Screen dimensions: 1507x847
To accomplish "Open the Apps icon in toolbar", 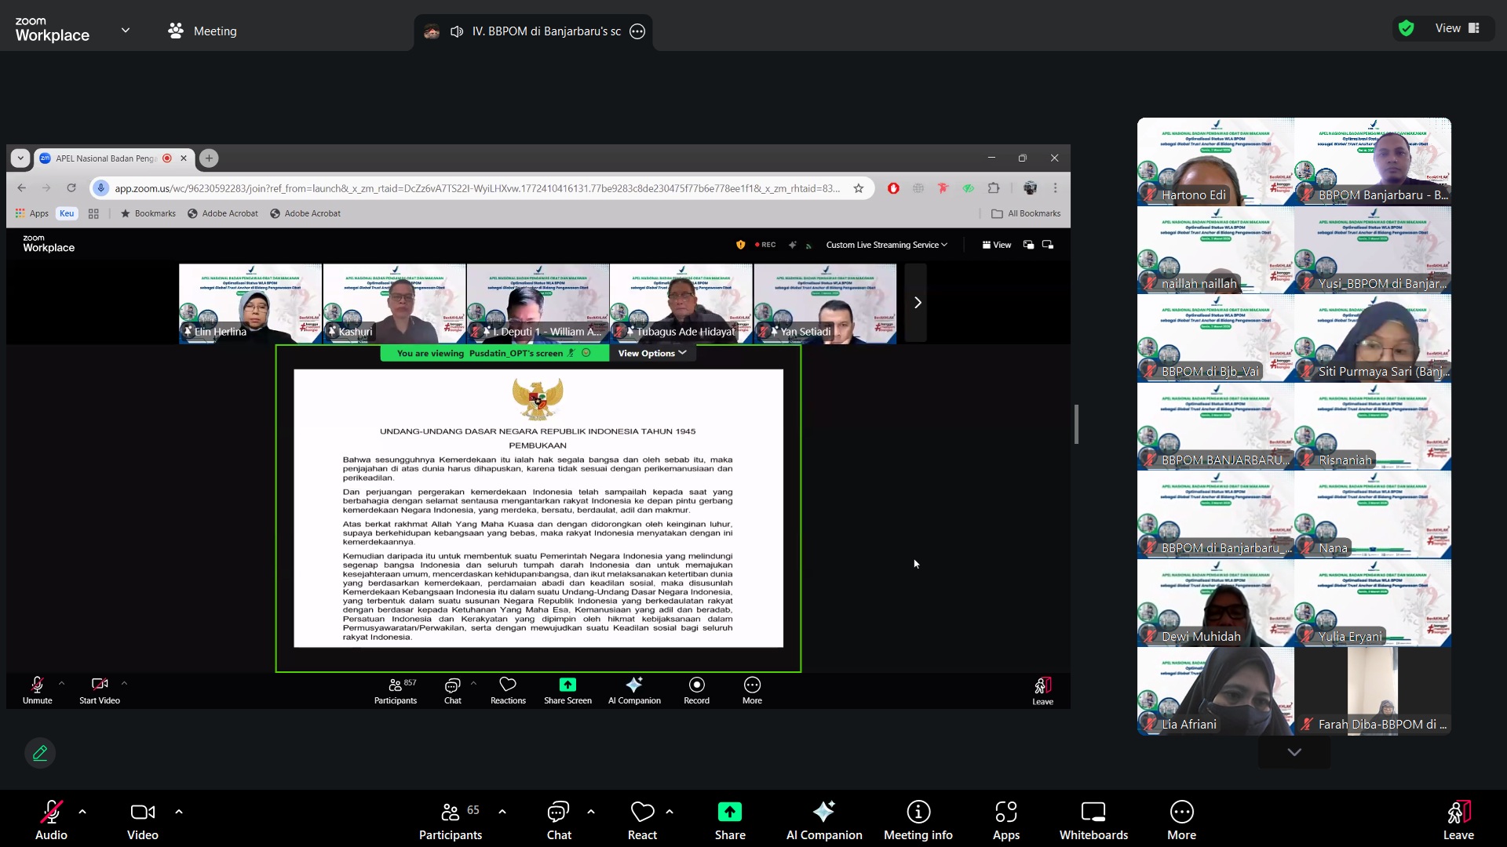I will point(1005,812).
